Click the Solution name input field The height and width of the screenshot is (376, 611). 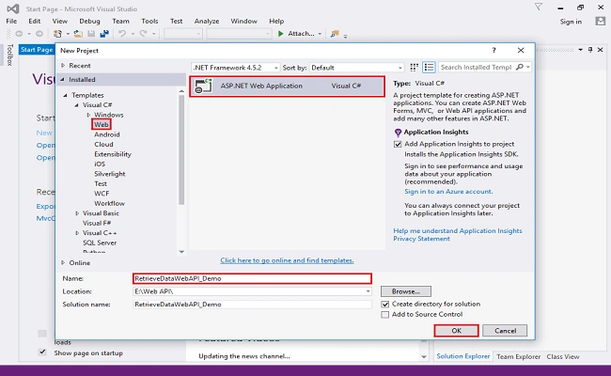click(252, 305)
